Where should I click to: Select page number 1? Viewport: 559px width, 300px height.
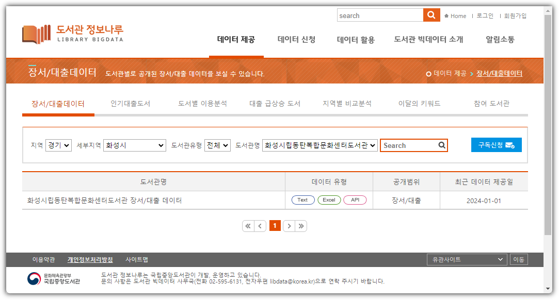tap(275, 226)
